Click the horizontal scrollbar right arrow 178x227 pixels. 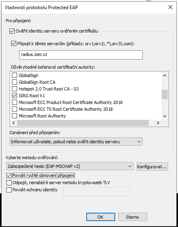pos(158,123)
